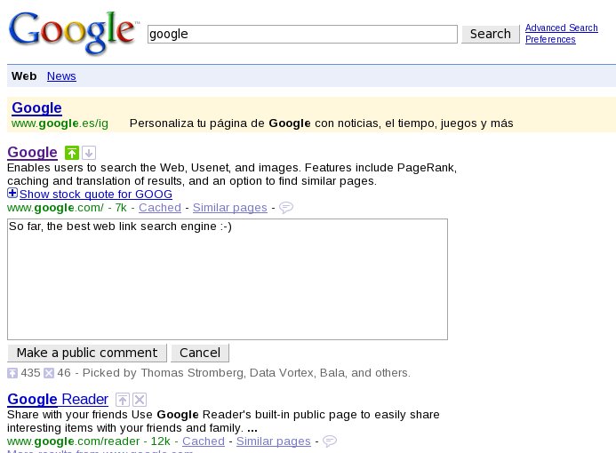Screen dimensions: 616x453
Task: Select the Web tab
Action: click(24, 76)
